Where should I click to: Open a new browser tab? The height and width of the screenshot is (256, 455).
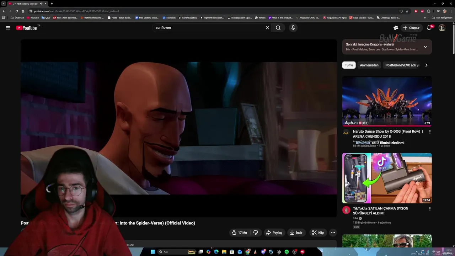coord(52,4)
